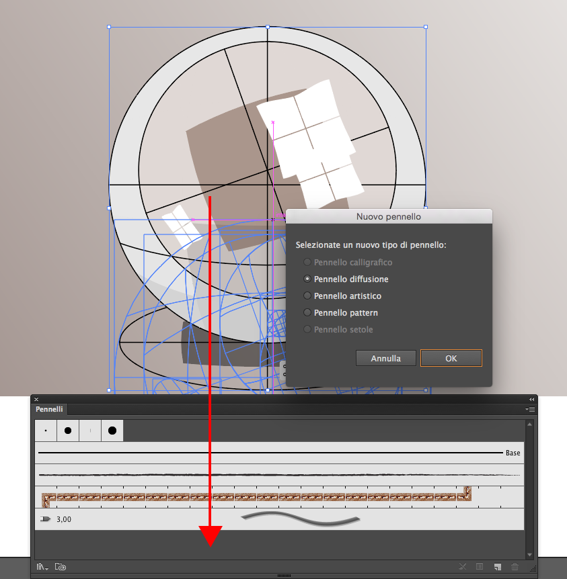Switch to the Pennelli tab

coord(49,409)
